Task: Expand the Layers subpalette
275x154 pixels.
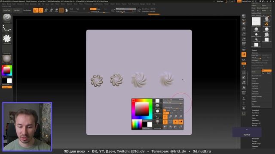Action: point(254,118)
